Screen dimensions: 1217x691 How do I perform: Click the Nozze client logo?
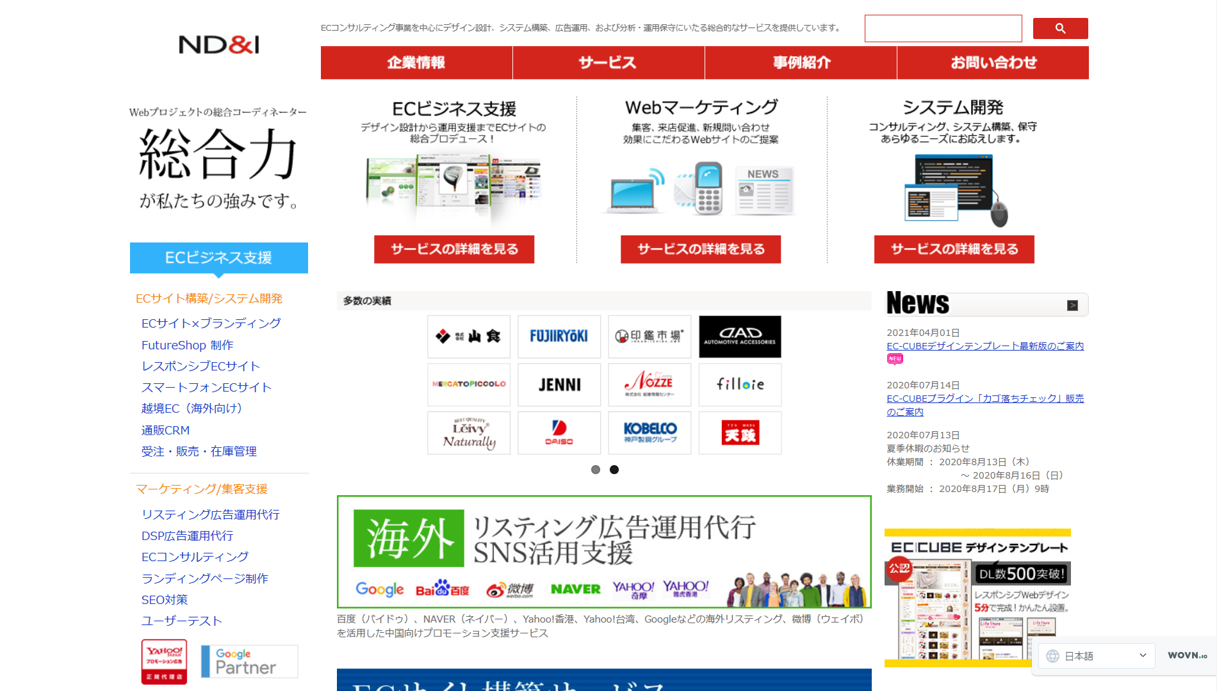click(x=649, y=385)
